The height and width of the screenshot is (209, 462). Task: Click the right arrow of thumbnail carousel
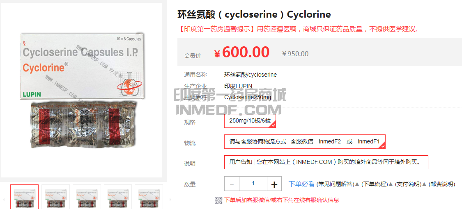click(170, 200)
